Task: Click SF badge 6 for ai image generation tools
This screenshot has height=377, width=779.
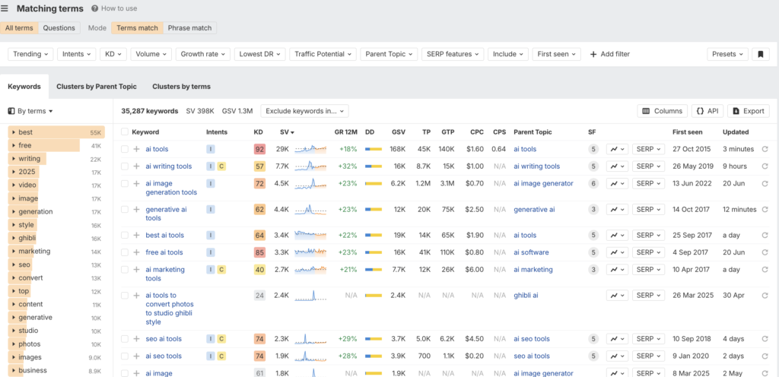Action: pos(593,183)
